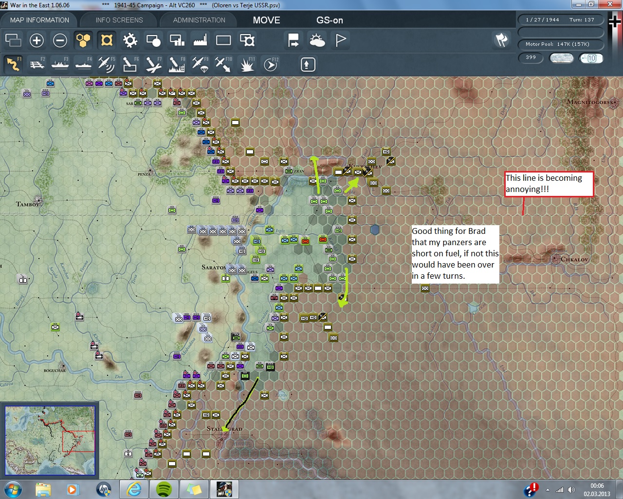Toggle the factory display icon

[x=200, y=40]
